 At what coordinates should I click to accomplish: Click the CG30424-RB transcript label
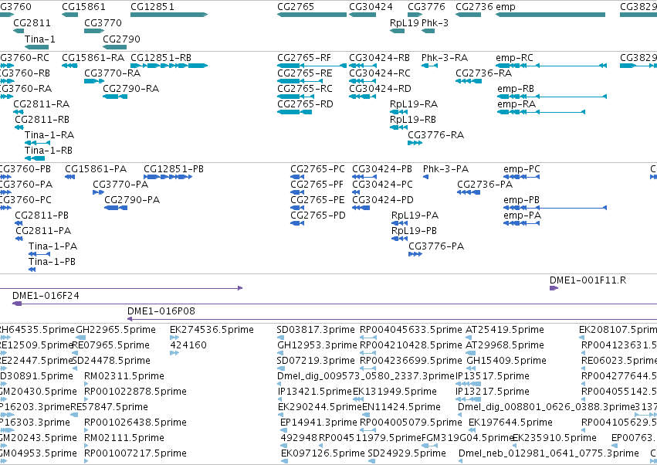379,57
